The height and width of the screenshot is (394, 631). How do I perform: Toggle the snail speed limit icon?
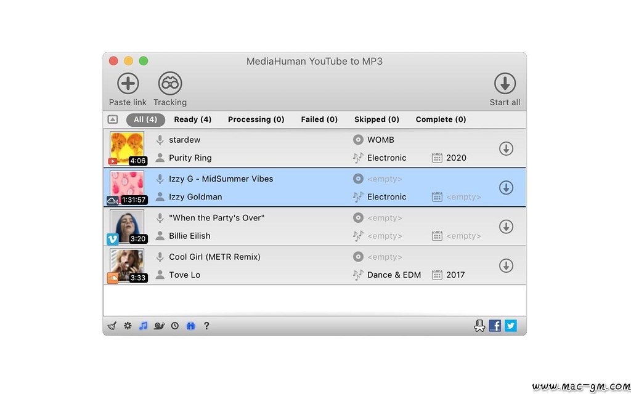[x=159, y=326]
